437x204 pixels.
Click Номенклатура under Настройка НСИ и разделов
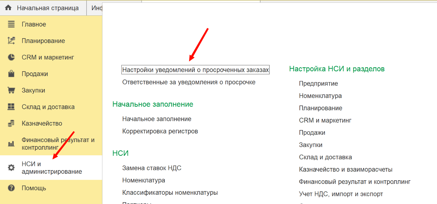pos(320,96)
